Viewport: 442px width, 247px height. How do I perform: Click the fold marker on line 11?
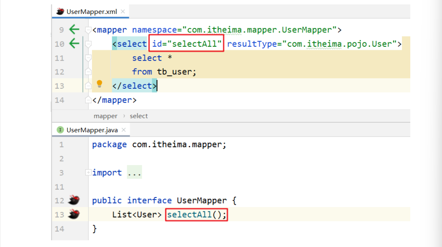click(88, 58)
